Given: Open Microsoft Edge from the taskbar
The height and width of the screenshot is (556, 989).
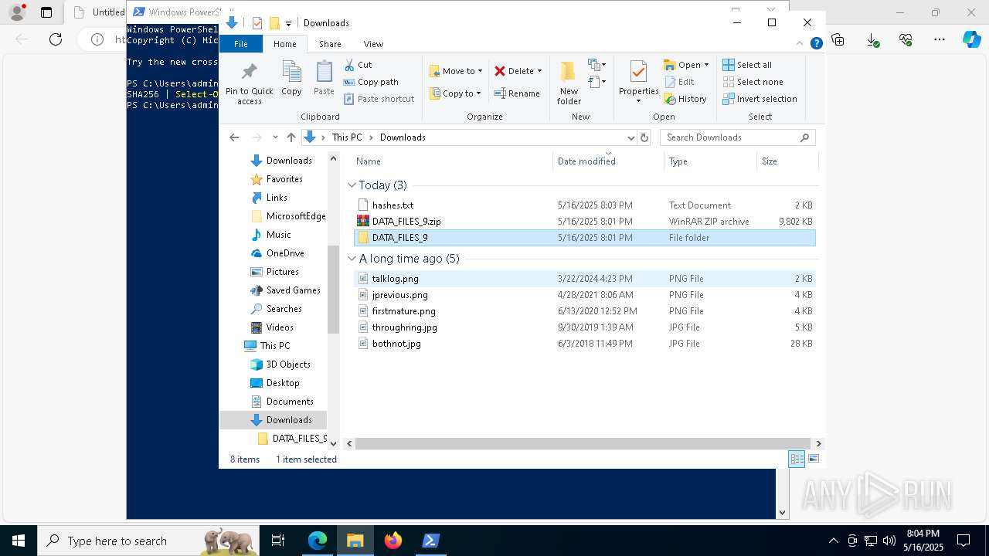Looking at the screenshot, I should pos(318,541).
